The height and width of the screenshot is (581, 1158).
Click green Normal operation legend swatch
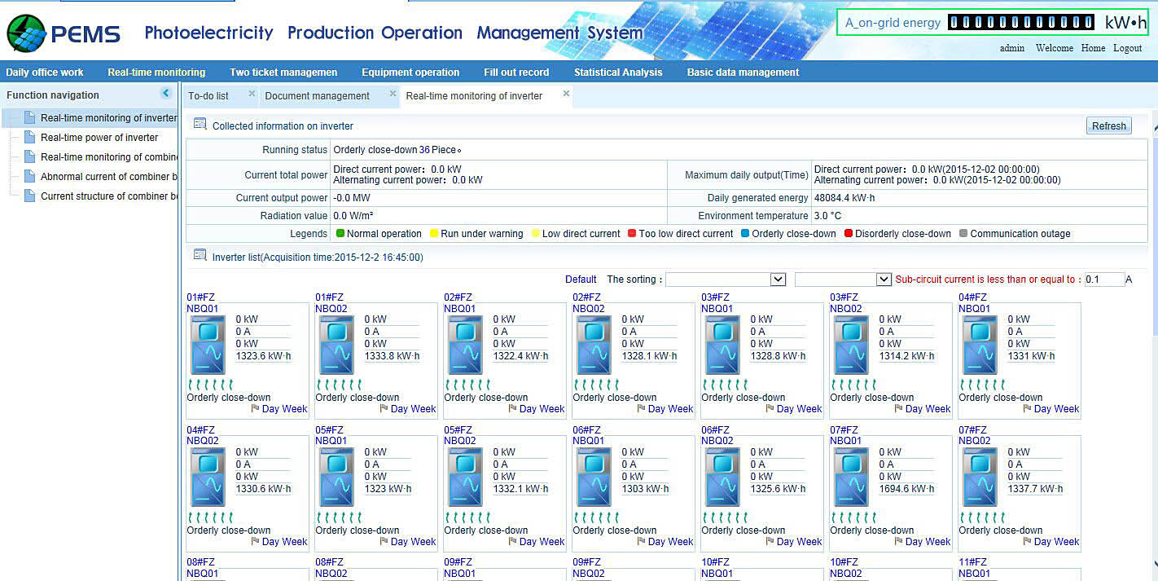tap(340, 234)
